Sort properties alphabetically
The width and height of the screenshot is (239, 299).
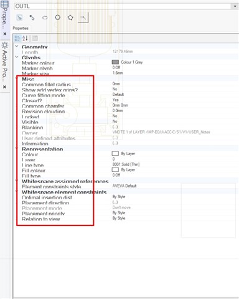tap(25, 38)
